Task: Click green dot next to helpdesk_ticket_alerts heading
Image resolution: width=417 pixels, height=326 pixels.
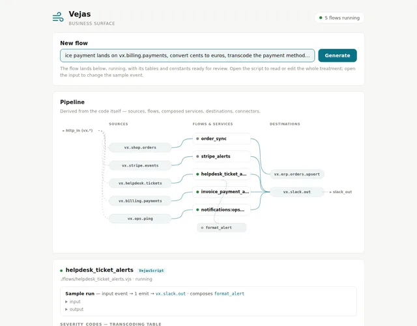Action: pos(61,271)
